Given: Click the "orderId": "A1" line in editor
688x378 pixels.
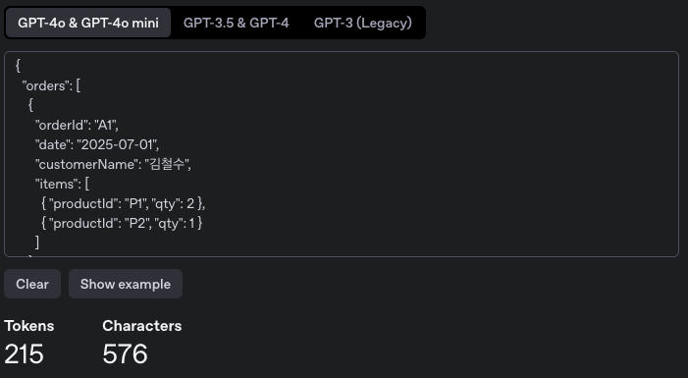Looking at the screenshot, I should point(77,125).
